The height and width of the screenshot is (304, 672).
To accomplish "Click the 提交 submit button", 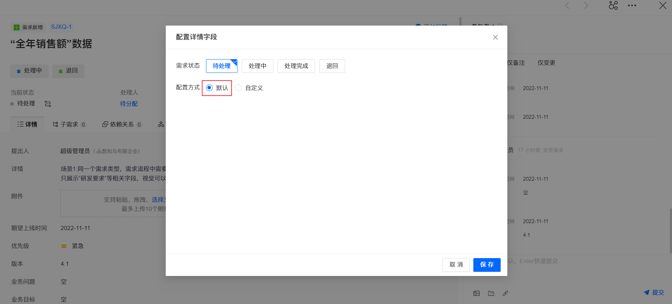I will tap(654, 292).
